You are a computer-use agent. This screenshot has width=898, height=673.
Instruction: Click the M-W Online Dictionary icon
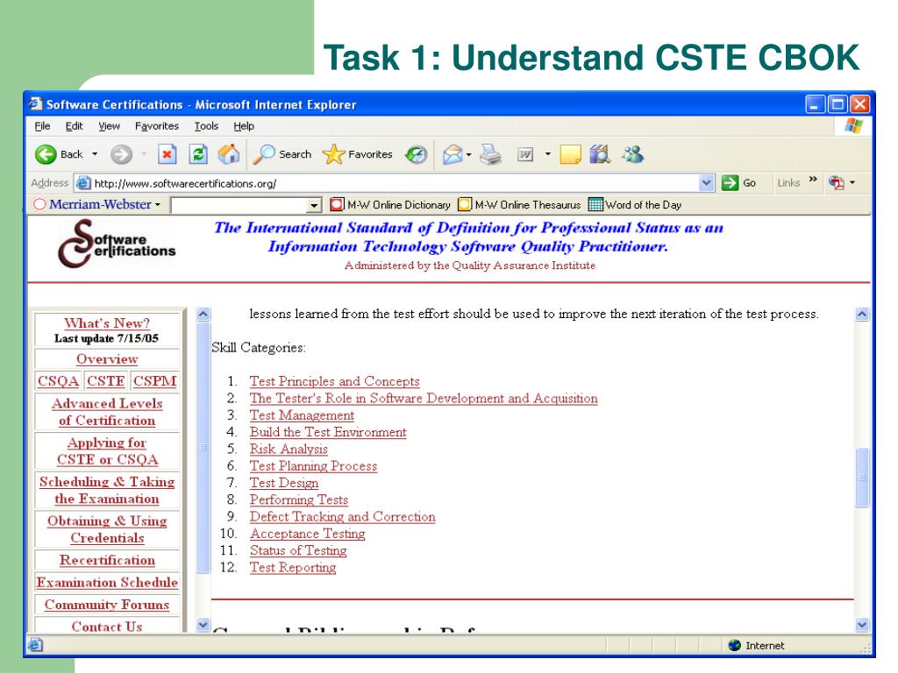point(337,204)
